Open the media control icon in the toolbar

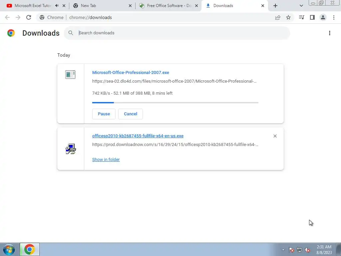301,17
